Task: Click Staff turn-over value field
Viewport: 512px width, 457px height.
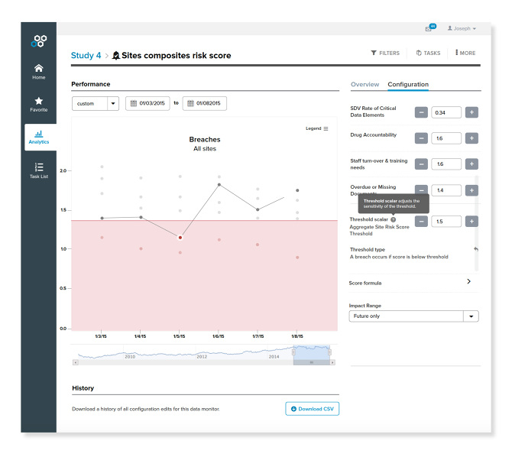Action: point(446,164)
